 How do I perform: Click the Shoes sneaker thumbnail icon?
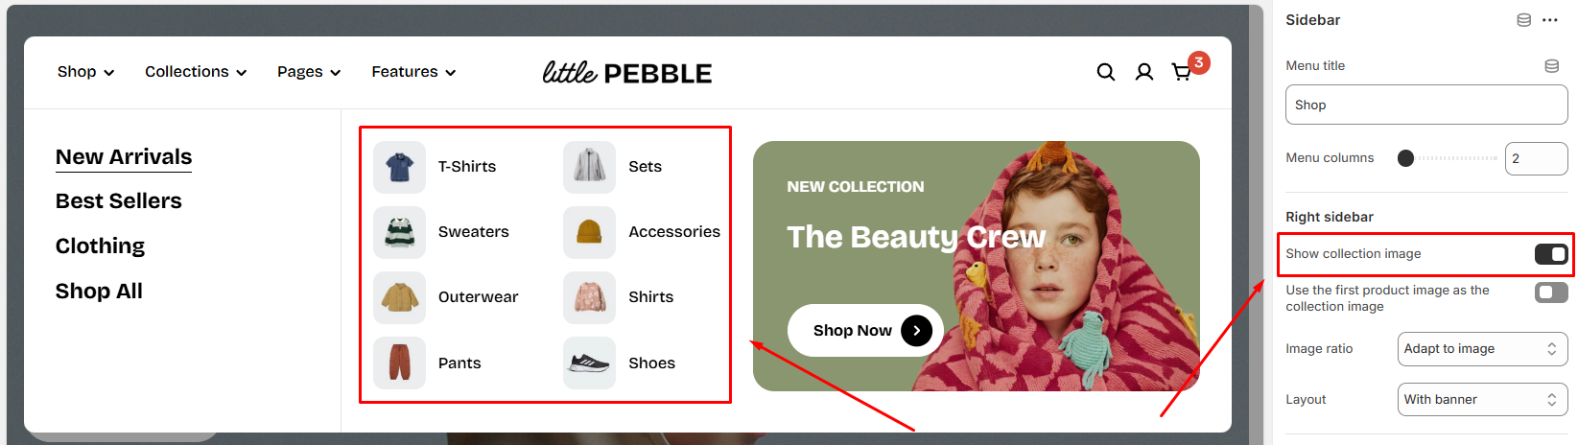tap(589, 363)
